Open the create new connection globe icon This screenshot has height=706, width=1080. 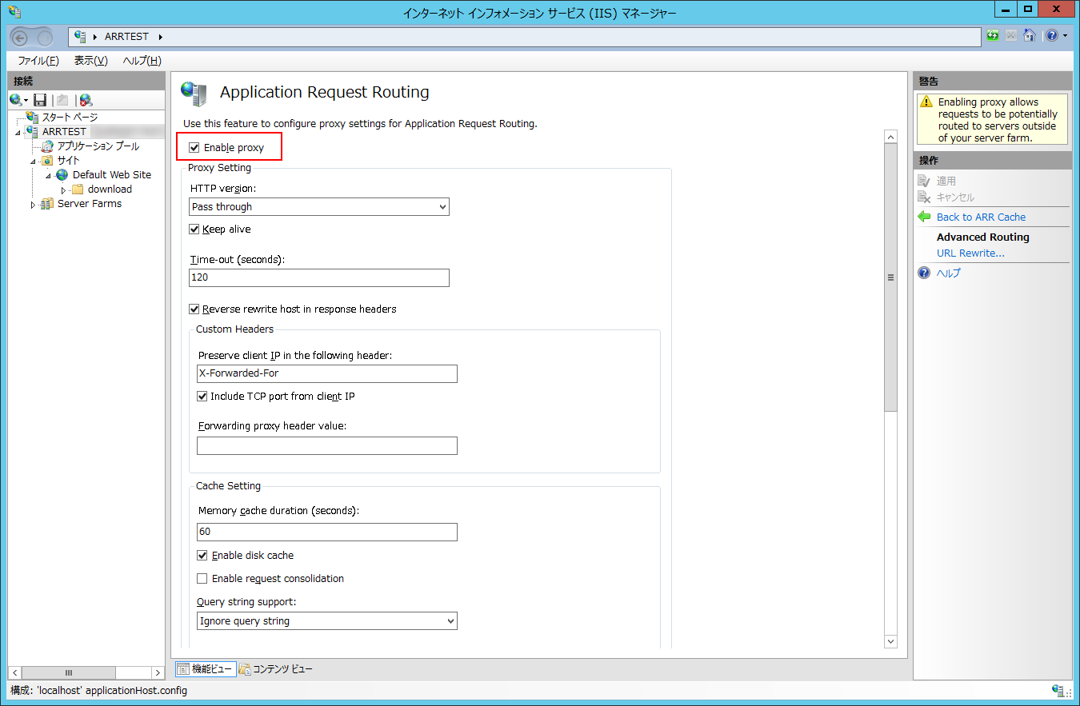pos(16,100)
